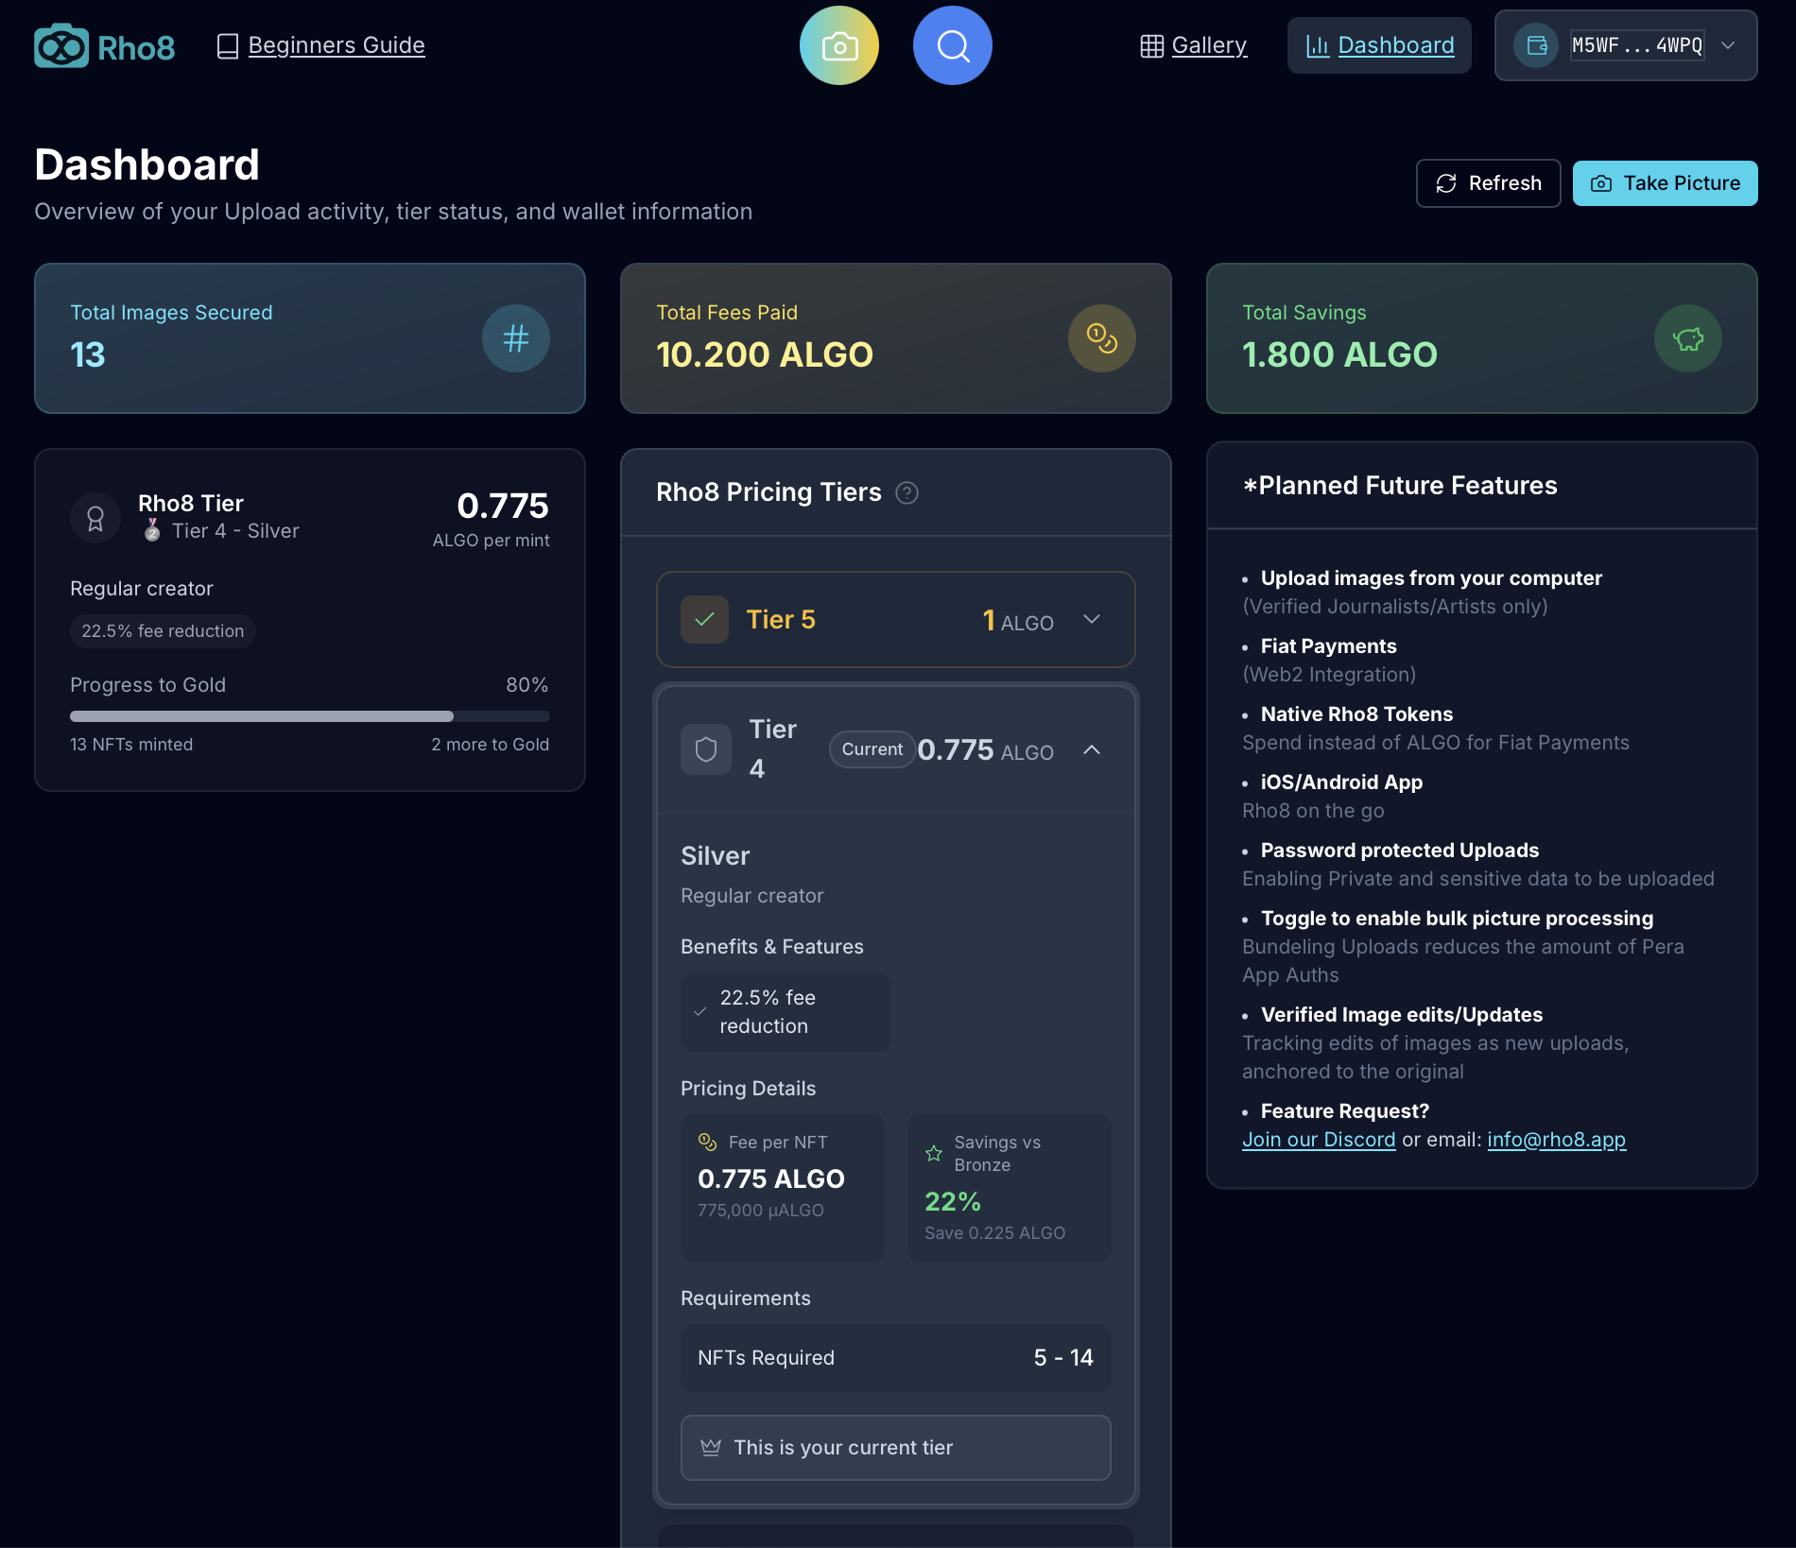
Task: Click the NFTs Required 5 - 14 value
Action: (x=1063, y=1358)
